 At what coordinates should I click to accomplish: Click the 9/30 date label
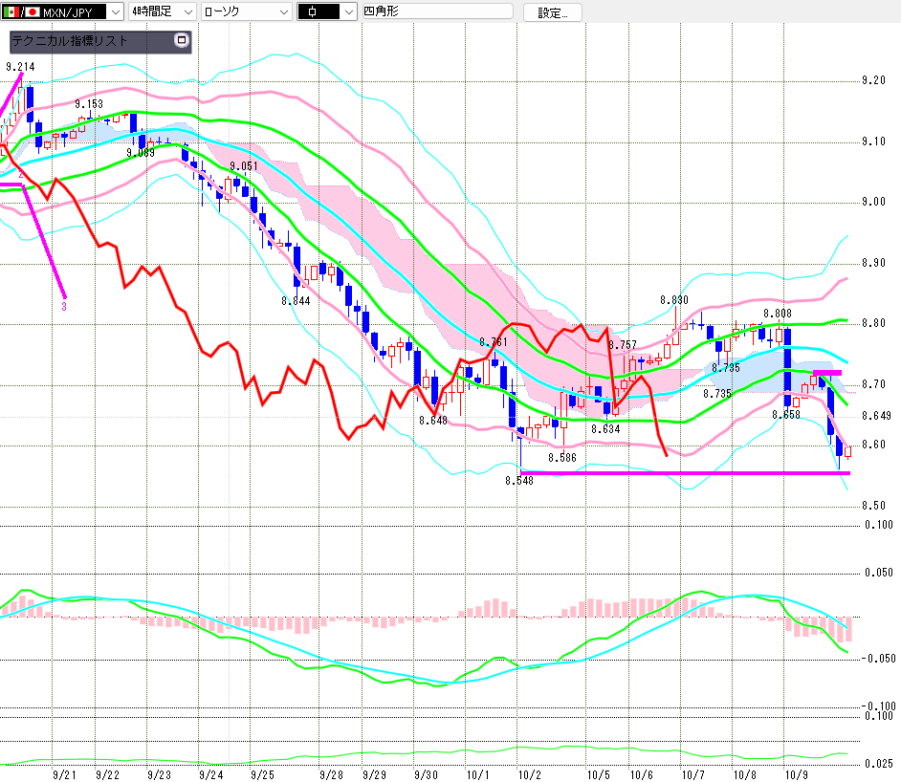(x=426, y=775)
